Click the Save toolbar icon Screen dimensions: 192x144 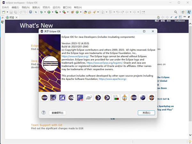coord(11,12)
